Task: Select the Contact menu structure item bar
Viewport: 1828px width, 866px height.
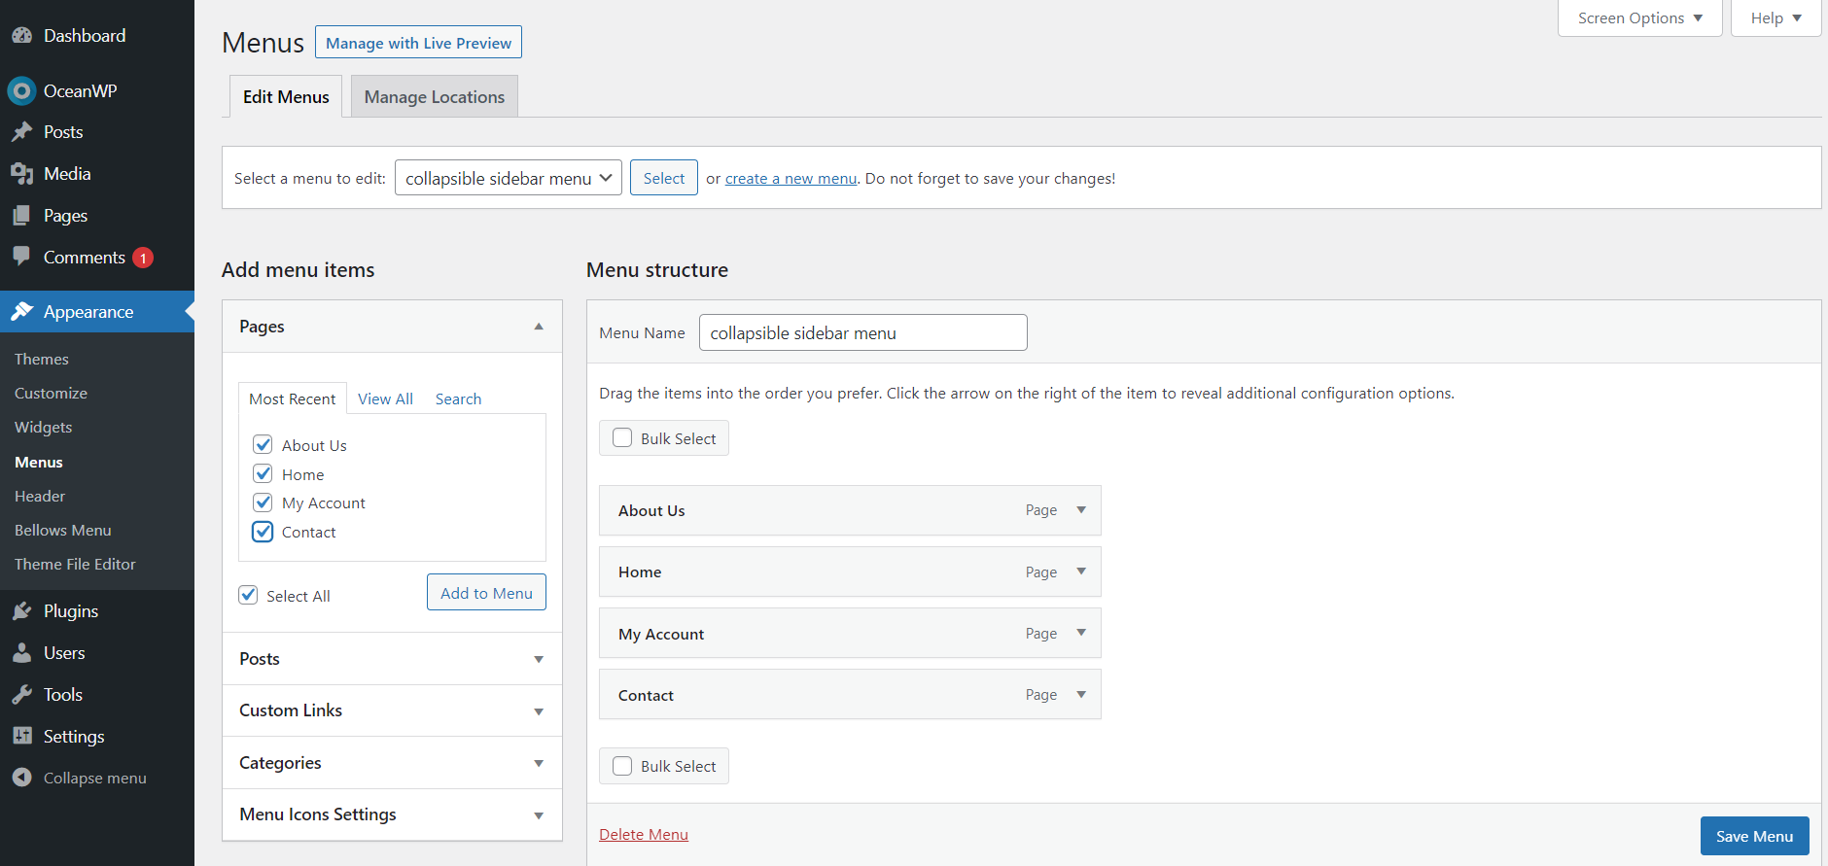Action: [x=850, y=695]
